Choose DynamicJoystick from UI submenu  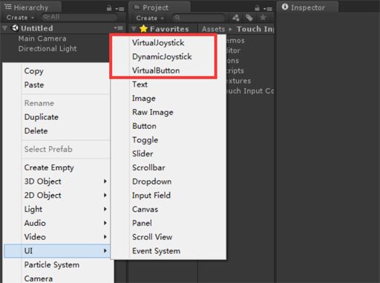(162, 56)
